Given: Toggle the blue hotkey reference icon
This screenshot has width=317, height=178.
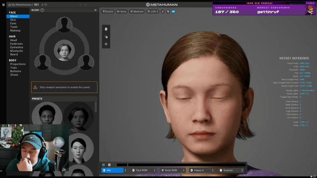Looking at the screenshot, I should 173,11.
